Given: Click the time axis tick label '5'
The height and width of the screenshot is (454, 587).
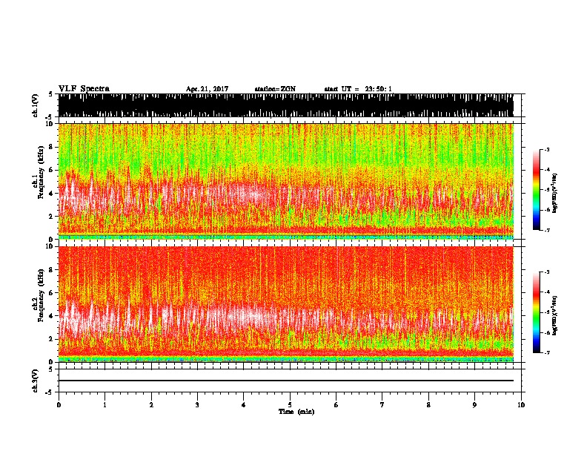Looking at the screenshot, I should click(290, 405).
